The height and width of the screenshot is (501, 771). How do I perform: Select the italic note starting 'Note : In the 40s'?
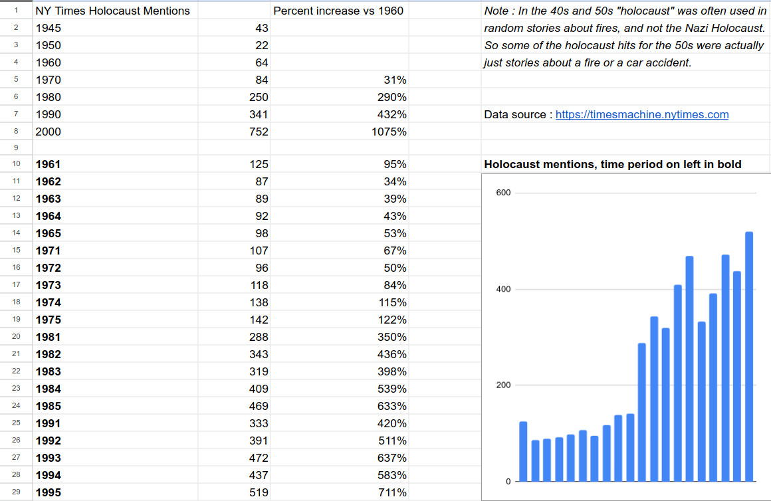point(625,11)
